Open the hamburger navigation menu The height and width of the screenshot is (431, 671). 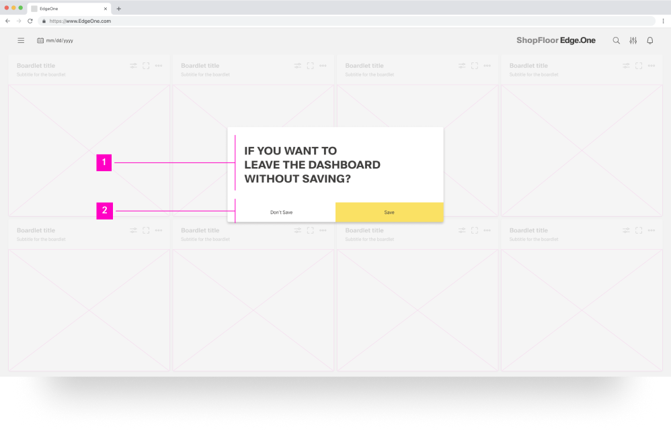pos(21,40)
